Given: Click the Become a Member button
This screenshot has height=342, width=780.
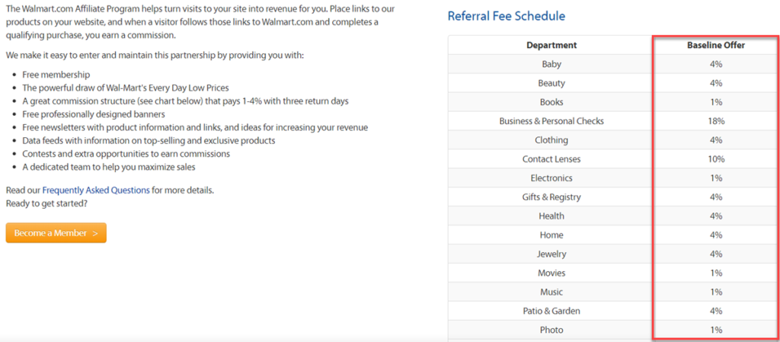Looking at the screenshot, I should pos(56,233).
